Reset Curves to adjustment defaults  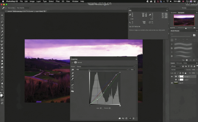[126, 118]
